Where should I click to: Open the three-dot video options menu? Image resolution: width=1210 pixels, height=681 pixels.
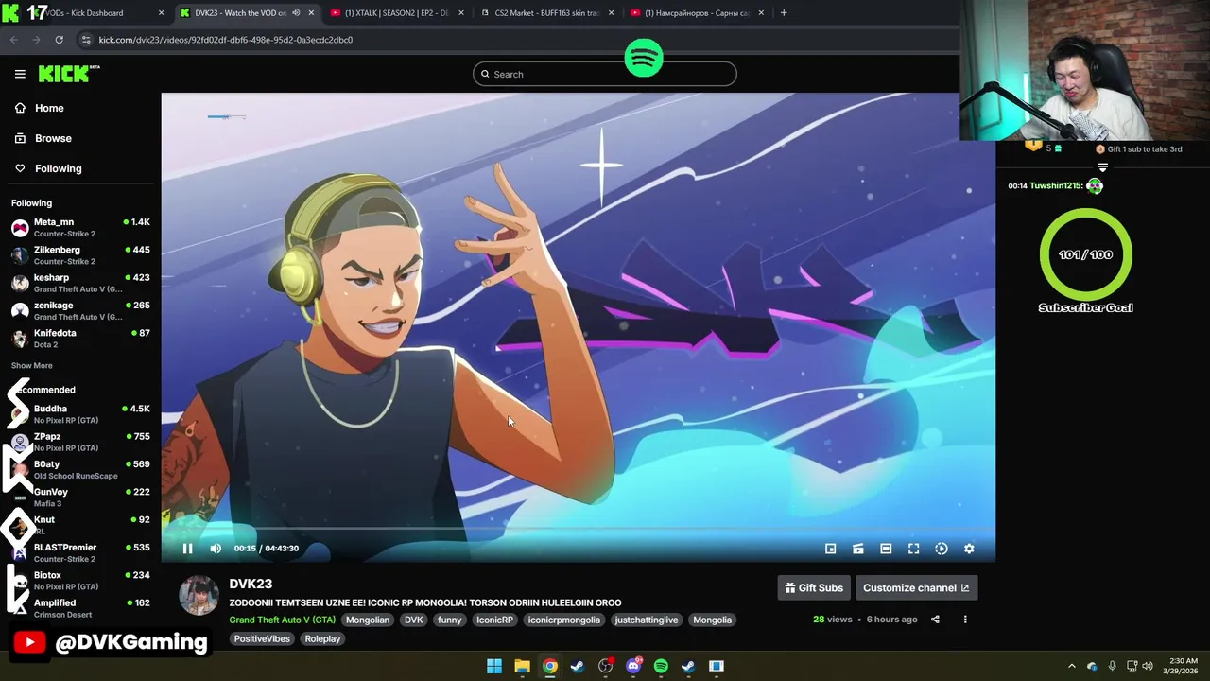click(x=965, y=620)
